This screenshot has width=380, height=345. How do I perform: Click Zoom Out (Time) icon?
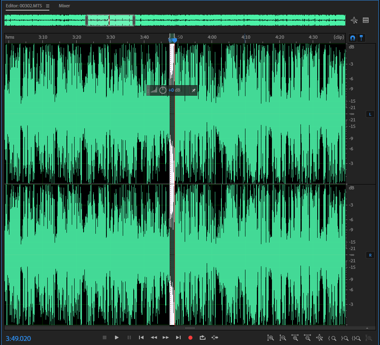[307, 338]
